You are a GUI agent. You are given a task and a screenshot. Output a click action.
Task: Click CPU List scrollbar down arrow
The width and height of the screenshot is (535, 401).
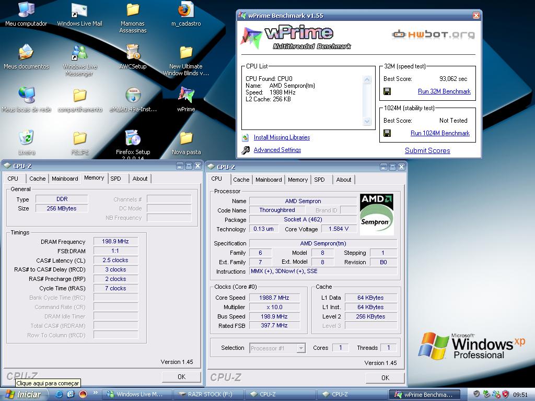pos(367,121)
